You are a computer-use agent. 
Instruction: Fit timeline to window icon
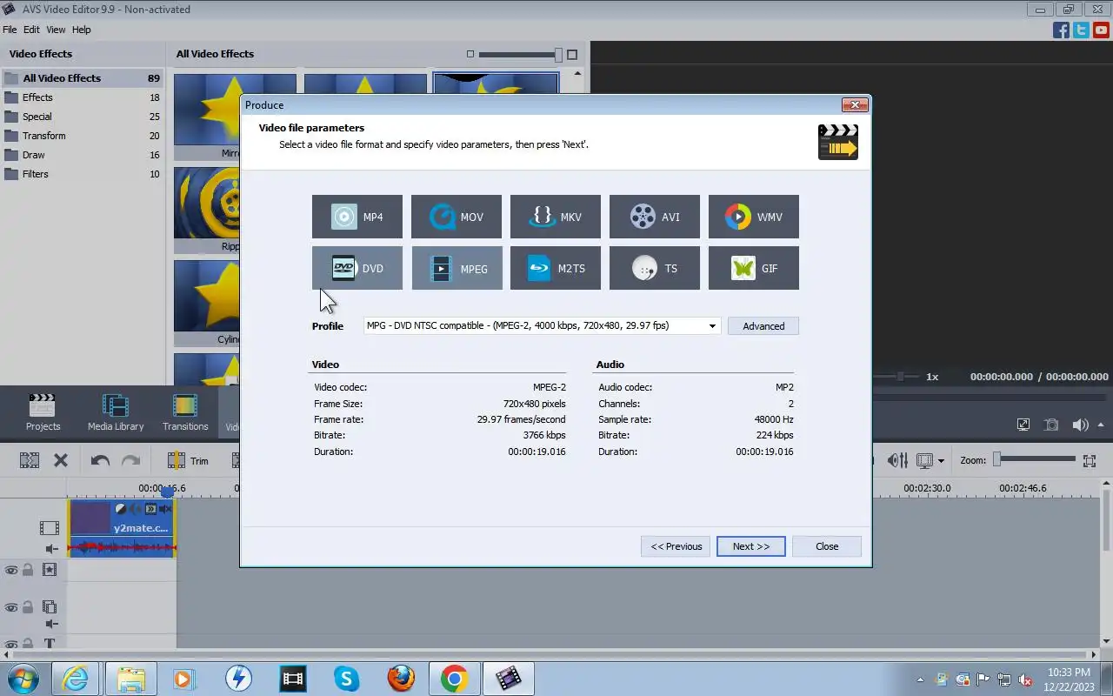[1090, 460]
